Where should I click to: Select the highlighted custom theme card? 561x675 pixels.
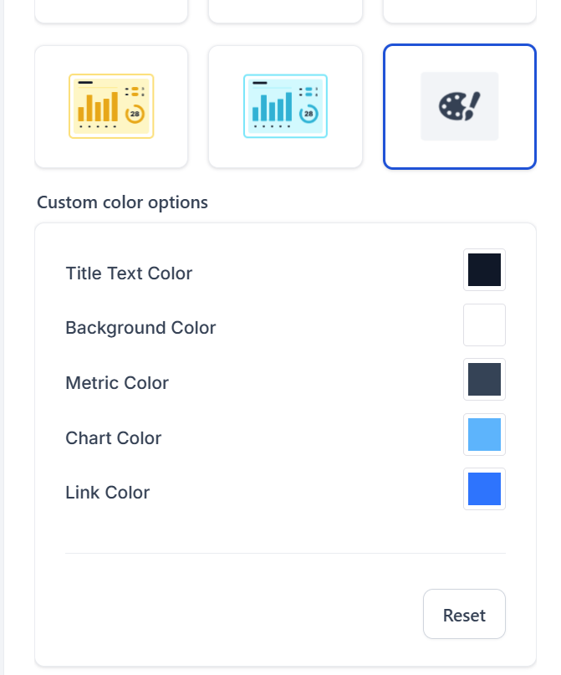click(x=458, y=105)
